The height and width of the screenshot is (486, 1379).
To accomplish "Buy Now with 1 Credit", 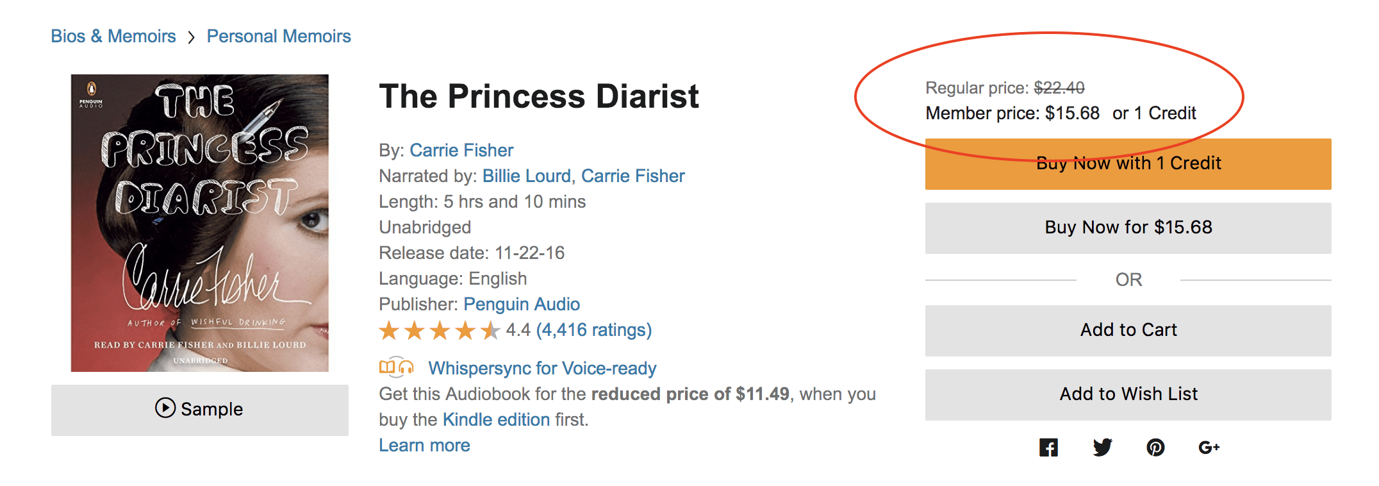I will pyautogui.click(x=1128, y=163).
